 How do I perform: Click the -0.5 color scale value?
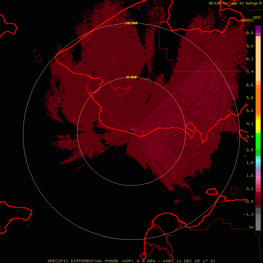click(249, 202)
